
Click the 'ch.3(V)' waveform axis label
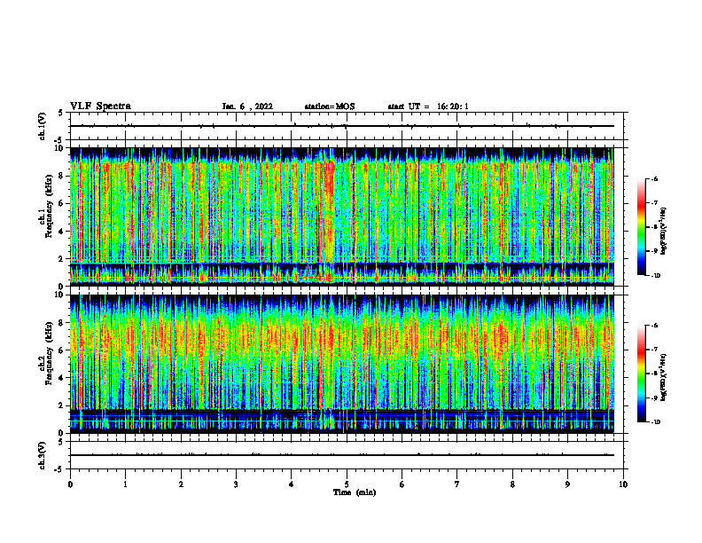(x=43, y=455)
